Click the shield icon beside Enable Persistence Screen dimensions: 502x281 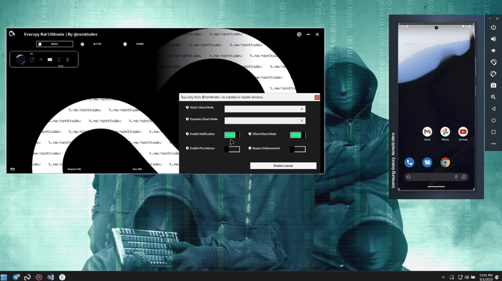tap(187, 148)
